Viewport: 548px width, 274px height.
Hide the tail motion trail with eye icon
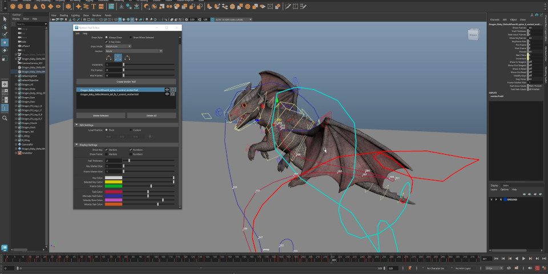[167, 94]
